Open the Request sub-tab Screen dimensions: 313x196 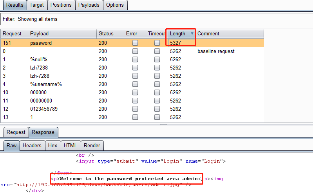(16, 132)
